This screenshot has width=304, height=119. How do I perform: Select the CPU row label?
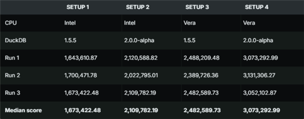(x=11, y=23)
